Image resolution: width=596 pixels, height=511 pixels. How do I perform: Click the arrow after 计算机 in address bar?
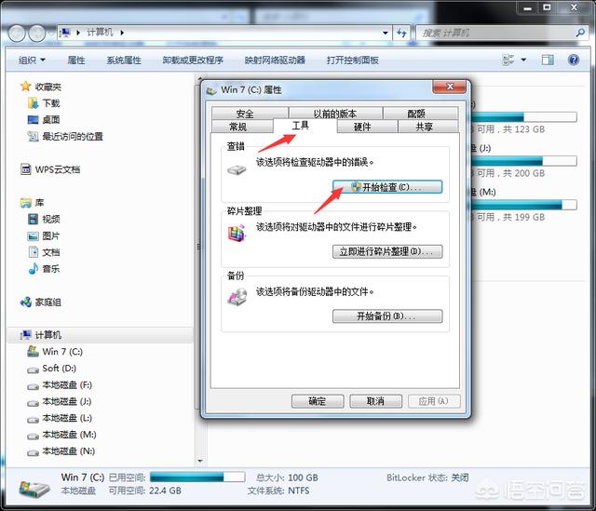click(122, 33)
